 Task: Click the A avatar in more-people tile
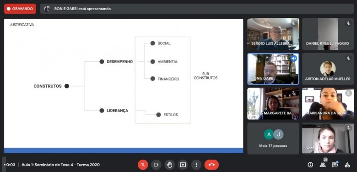point(269,134)
